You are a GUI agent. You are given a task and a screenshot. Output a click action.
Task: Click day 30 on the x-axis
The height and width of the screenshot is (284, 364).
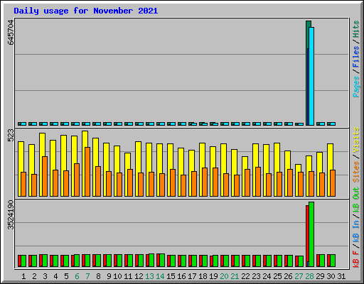tap(331, 276)
